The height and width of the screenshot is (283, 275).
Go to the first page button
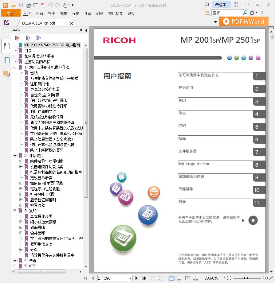(x=85, y=278)
